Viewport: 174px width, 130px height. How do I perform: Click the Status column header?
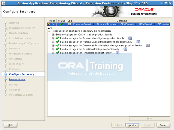(x=62, y=21)
